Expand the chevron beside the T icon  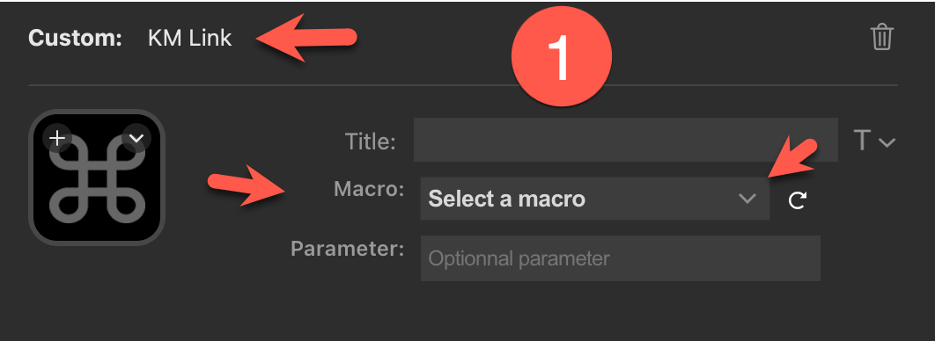click(887, 142)
